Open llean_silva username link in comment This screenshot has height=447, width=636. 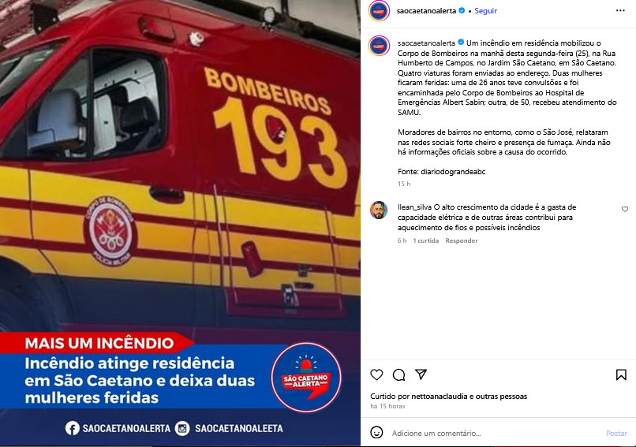pyautogui.click(x=414, y=207)
